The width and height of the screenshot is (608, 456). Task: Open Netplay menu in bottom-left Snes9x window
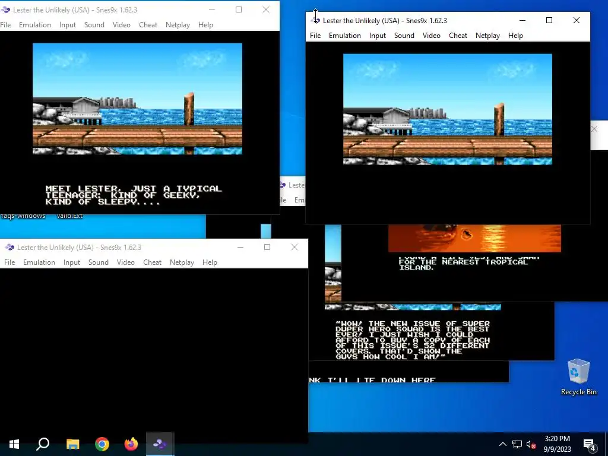click(x=182, y=262)
